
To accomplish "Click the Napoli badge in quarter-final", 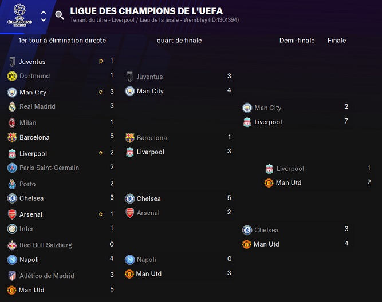I will point(129,260).
